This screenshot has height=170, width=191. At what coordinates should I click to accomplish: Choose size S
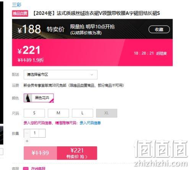[34, 113]
